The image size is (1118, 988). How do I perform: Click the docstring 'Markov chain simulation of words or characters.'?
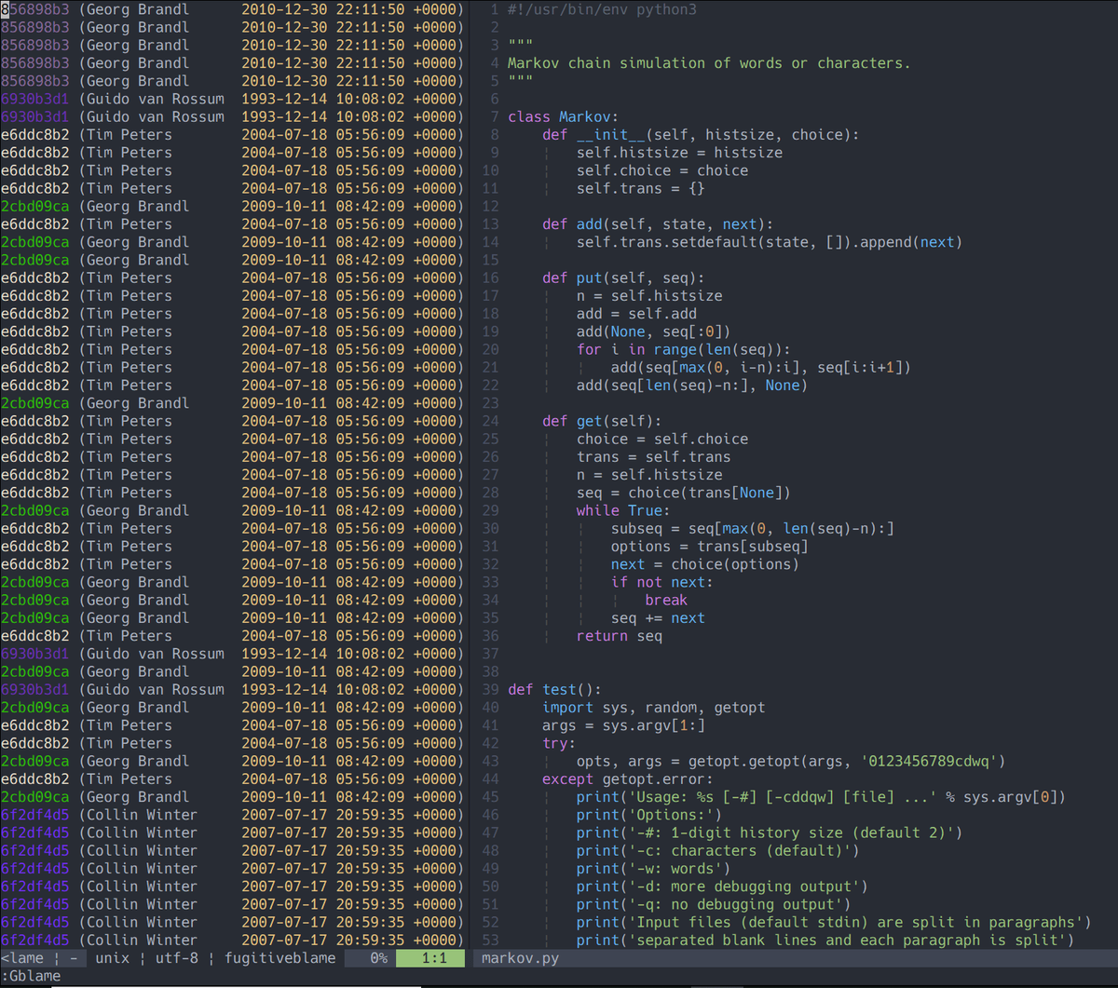pos(709,63)
